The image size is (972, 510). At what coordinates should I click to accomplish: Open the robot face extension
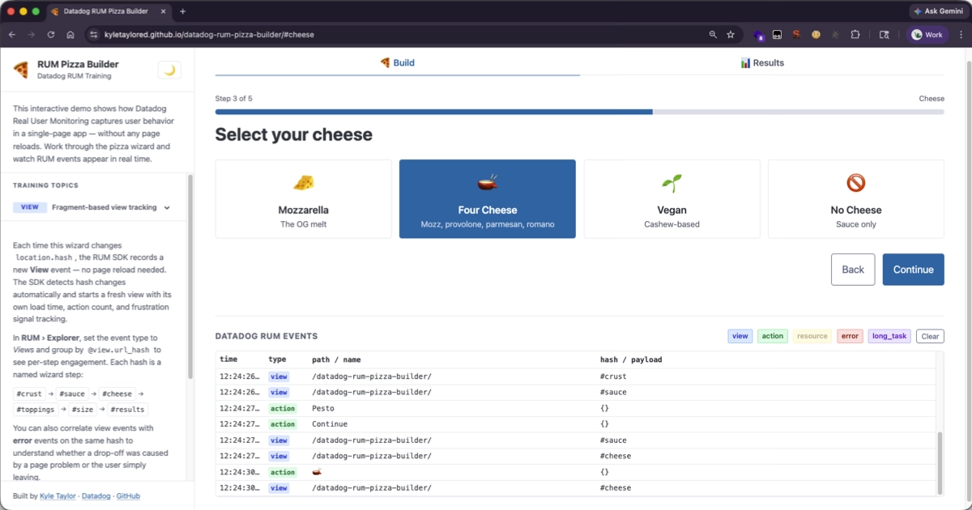pos(778,35)
